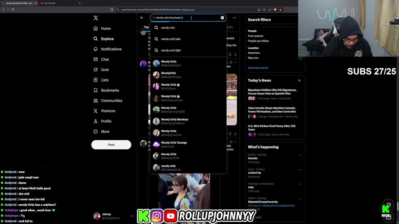Viewport: 399px width, 224px height.
Task: Select the Near you location radio
Action: [300, 58]
